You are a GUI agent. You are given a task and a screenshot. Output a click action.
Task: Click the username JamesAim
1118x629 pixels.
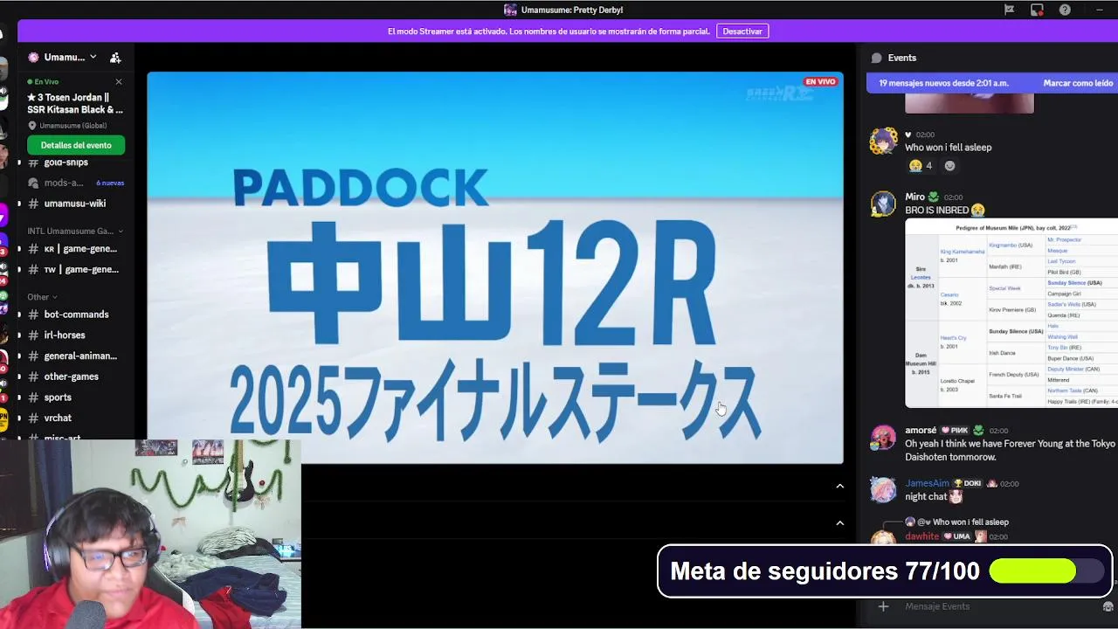[x=927, y=483]
